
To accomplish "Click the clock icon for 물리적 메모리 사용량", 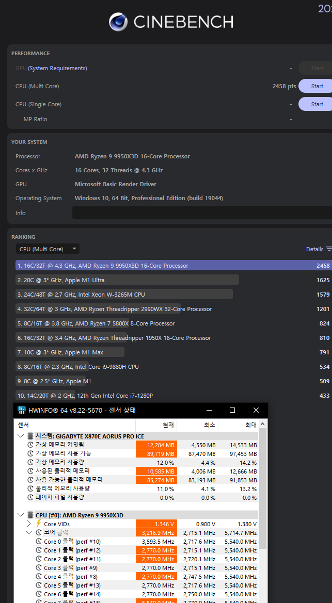I will 30,488.
